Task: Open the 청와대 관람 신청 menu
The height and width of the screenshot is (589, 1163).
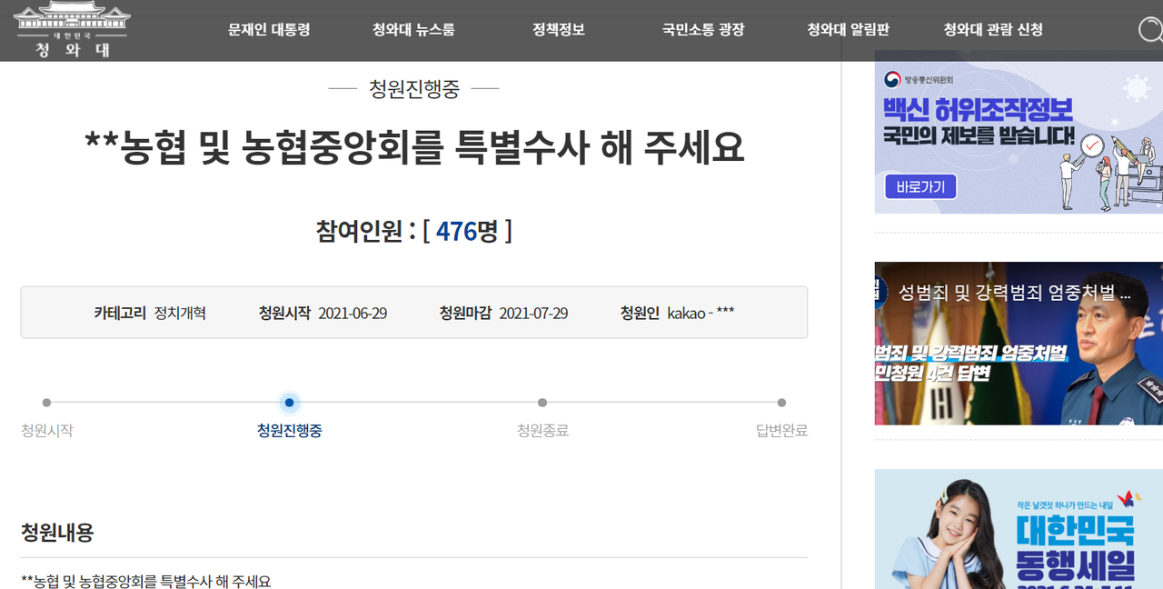Action: 995,29
